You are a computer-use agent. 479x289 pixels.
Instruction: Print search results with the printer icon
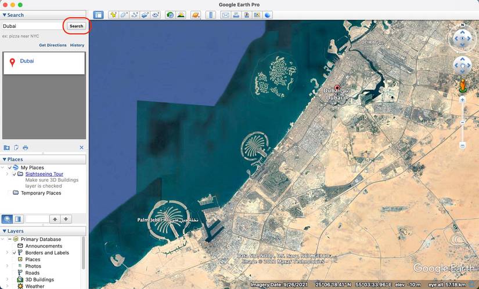click(x=26, y=148)
